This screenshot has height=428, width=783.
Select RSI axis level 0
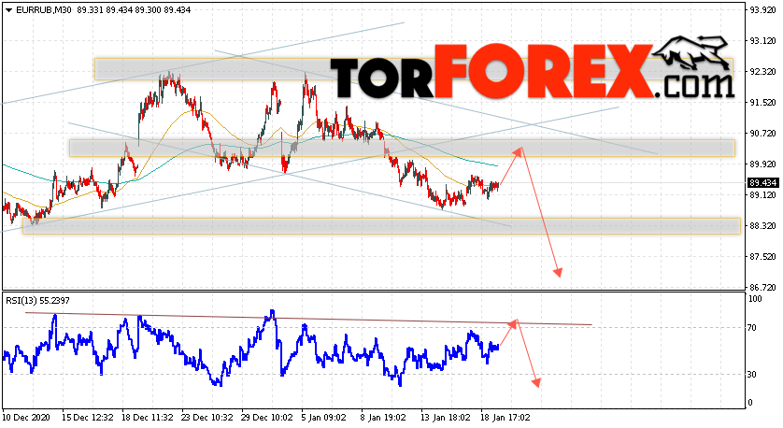coord(752,403)
